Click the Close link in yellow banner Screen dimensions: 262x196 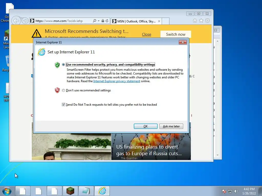click(147, 34)
